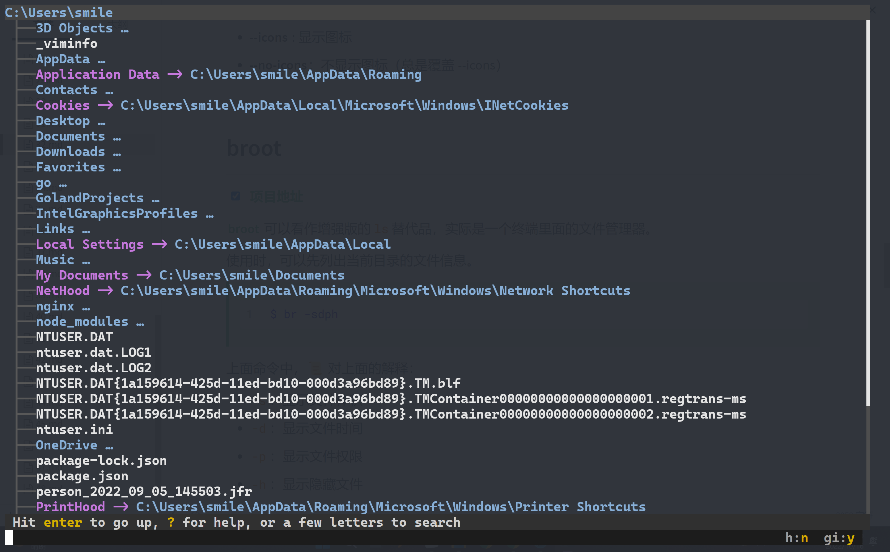Click the AppData\Roaming link target path
Screen dimensions: 890x552
(x=306, y=74)
